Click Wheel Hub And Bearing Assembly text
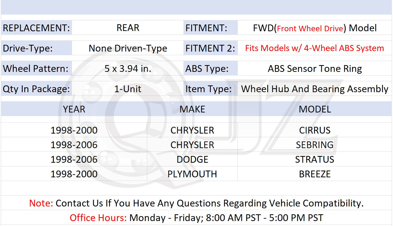Screen dimensions: 393x226 [314, 89]
